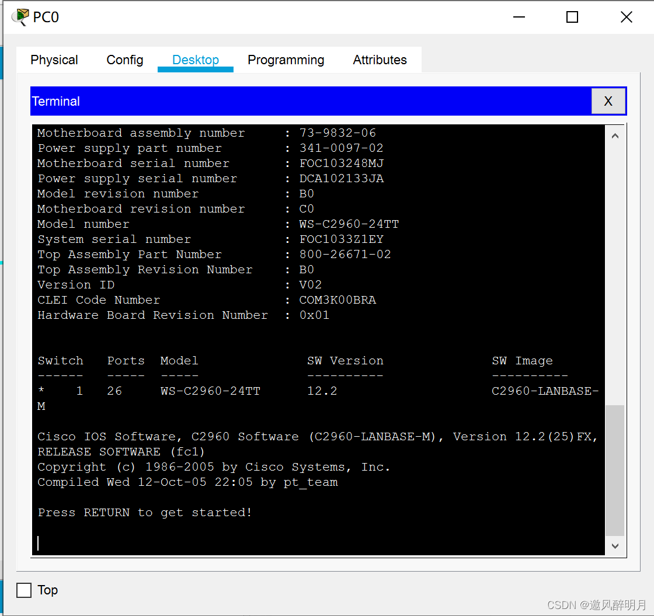Click the CLEI code COM3K00BRA
Screen dimensions: 654x616
coord(338,300)
